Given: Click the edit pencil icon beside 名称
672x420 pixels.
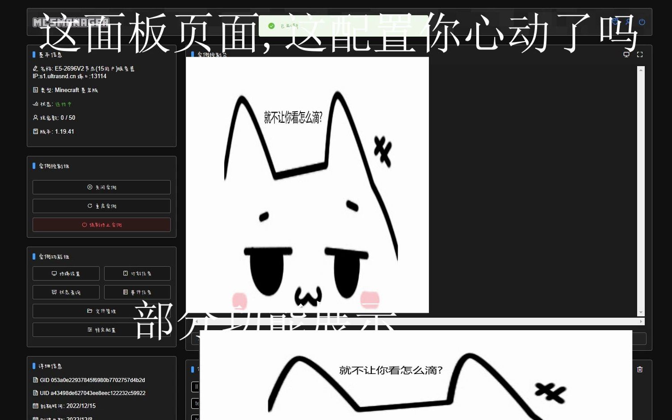Looking at the screenshot, I should point(35,69).
